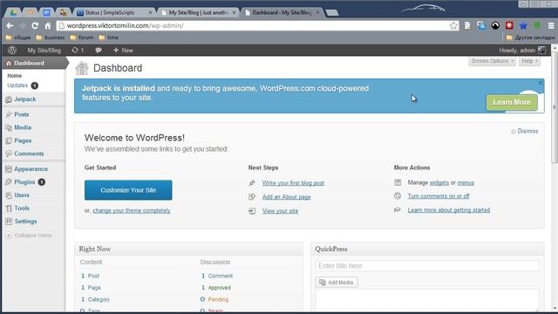This screenshot has width=558, height=314.
Task: Open the business bookmarks folder
Action: pyautogui.click(x=51, y=38)
